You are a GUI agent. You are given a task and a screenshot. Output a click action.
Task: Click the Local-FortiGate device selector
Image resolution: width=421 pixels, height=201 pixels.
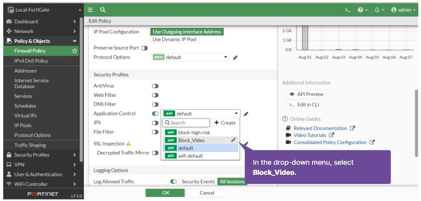[x=44, y=10]
